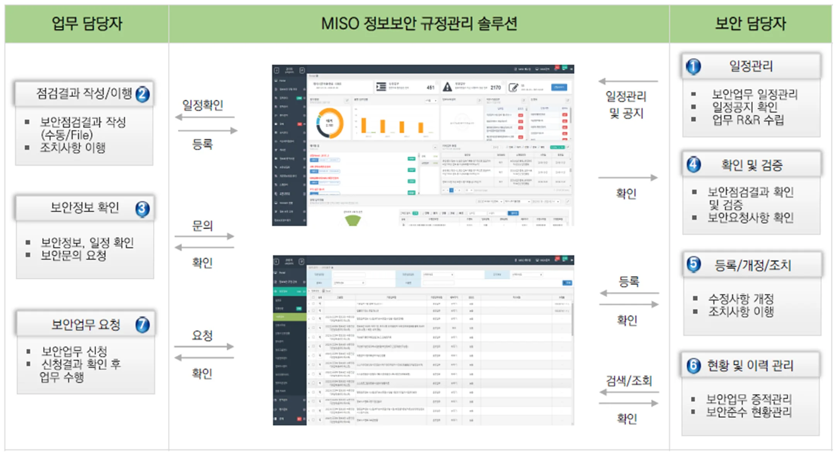This screenshot has width=835, height=458.
Task: Open dashboard sidebar item with red badge
Action: pyautogui.click(x=290, y=124)
